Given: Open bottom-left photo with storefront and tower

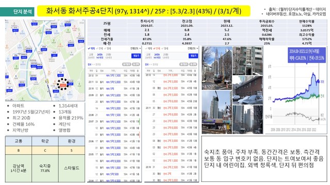Looking at the screenshot, I should coord(217,112).
